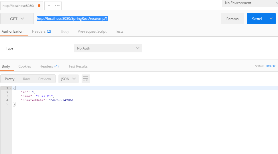Select the Authorization request tab
The image size is (278, 154).
tap(13, 31)
